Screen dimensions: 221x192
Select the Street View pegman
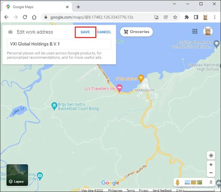(x=177, y=182)
